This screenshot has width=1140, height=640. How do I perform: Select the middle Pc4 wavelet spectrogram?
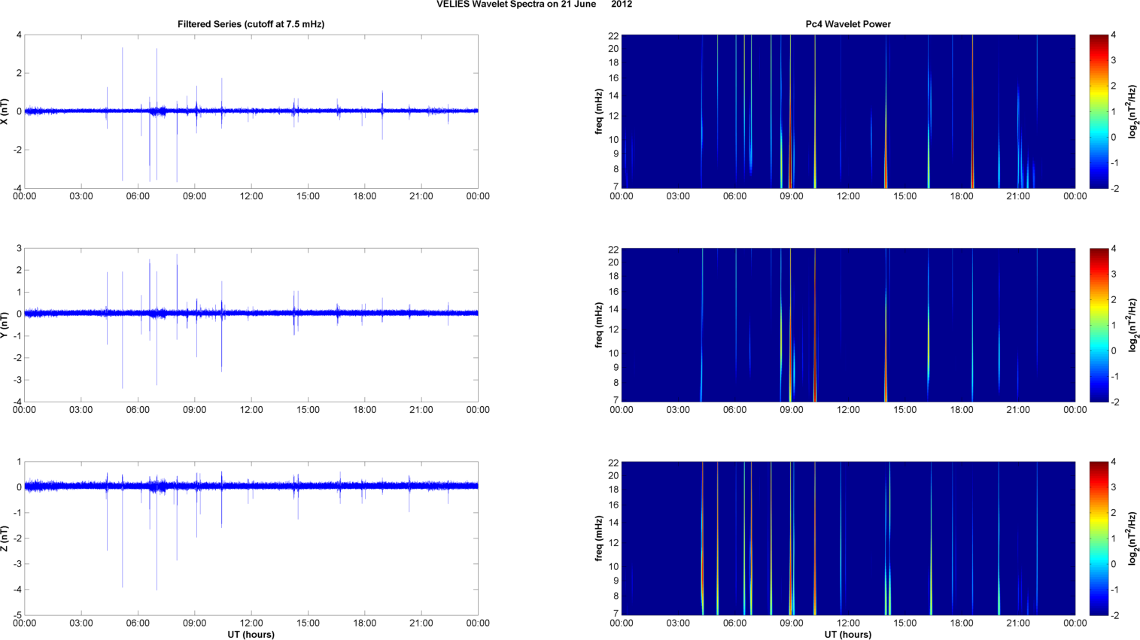(x=847, y=325)
